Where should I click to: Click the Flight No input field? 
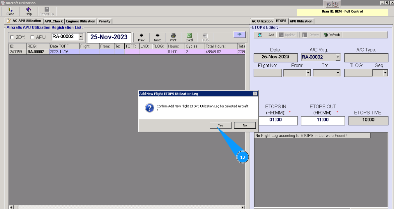[x=268, y=73]
